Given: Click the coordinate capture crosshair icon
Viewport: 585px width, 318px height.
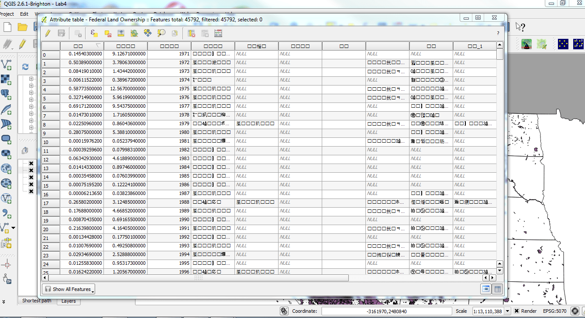Looking at the screenshot, I should click(7, 264).
